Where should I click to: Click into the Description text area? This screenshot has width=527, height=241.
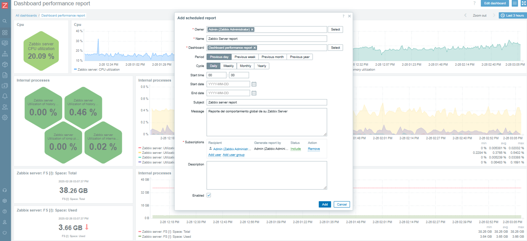point(267,175)
